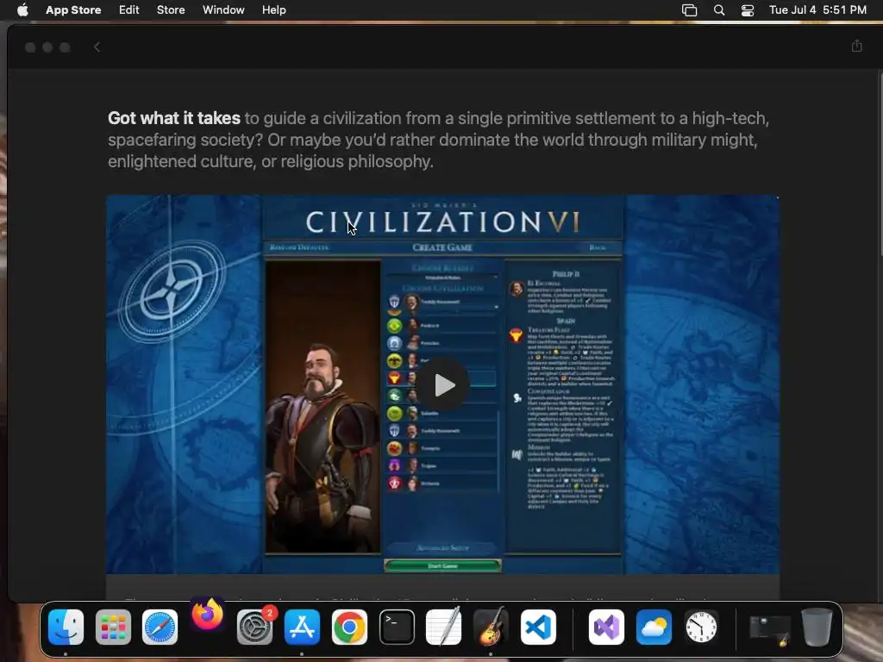Open the Store menu

point(171,10)
